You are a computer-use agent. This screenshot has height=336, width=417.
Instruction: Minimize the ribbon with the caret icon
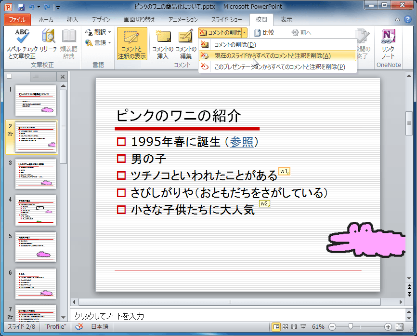point(397,19)
